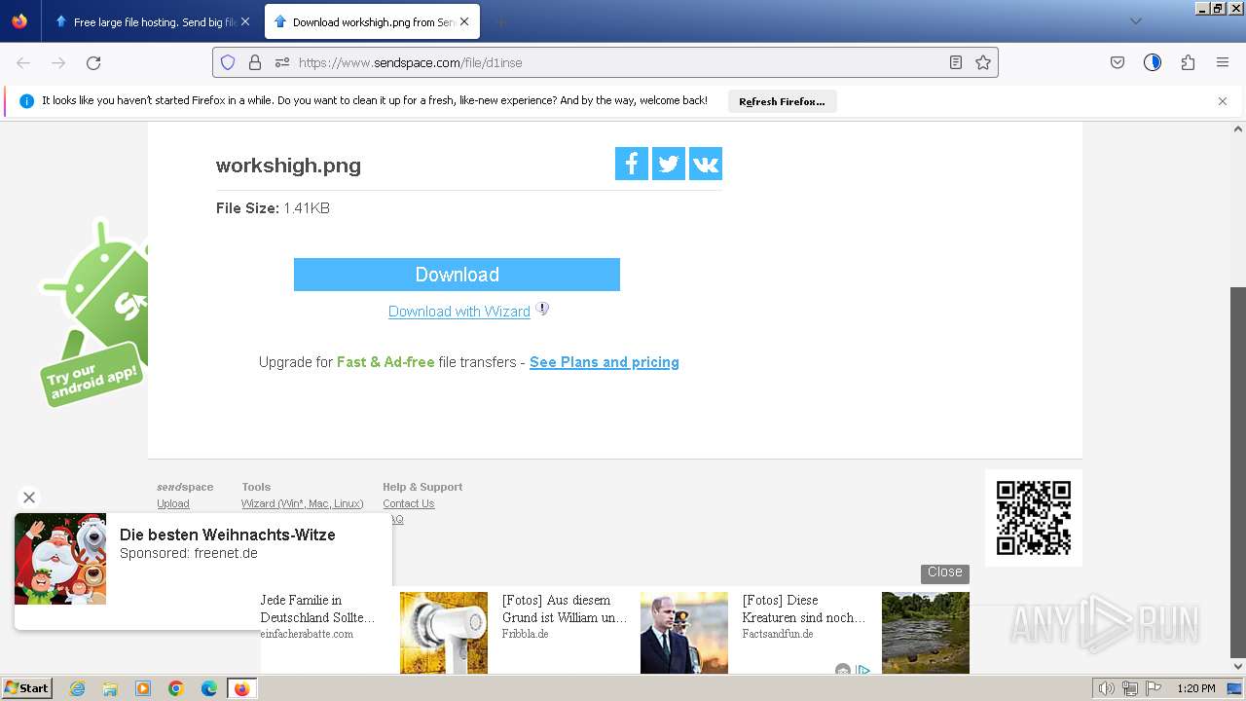Click the QR code image
This screenshot has height=701, width=1246.
(x=1034, y=518)
